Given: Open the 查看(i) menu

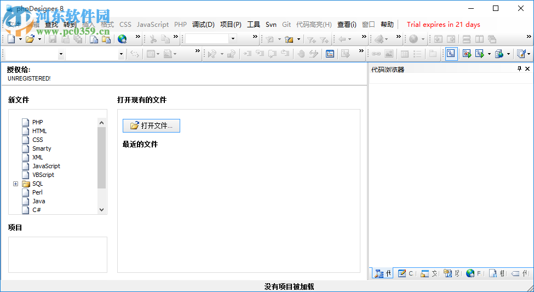Looking at the screenshot, I should 347,25.
